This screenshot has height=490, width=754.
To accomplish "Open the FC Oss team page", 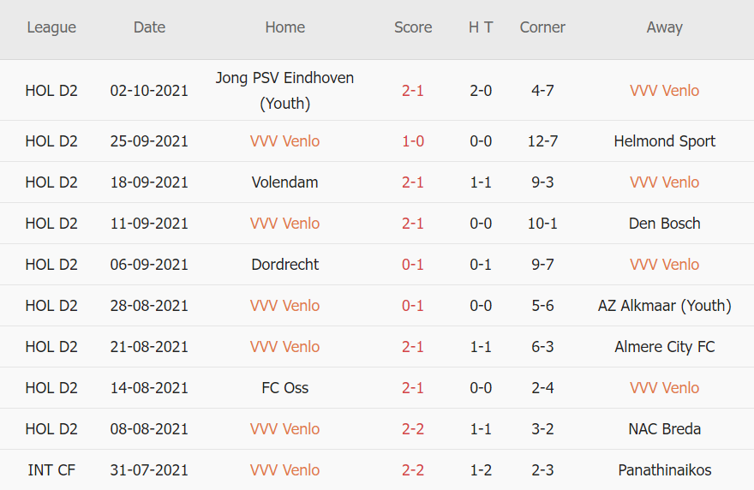I will 284,388.
